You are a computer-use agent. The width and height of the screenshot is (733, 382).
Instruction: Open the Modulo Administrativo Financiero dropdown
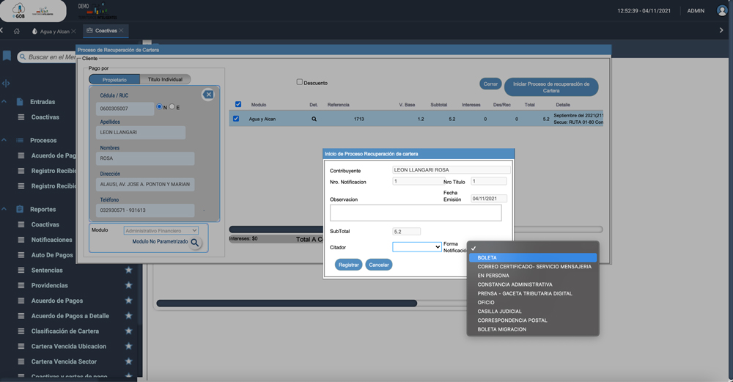161,230
